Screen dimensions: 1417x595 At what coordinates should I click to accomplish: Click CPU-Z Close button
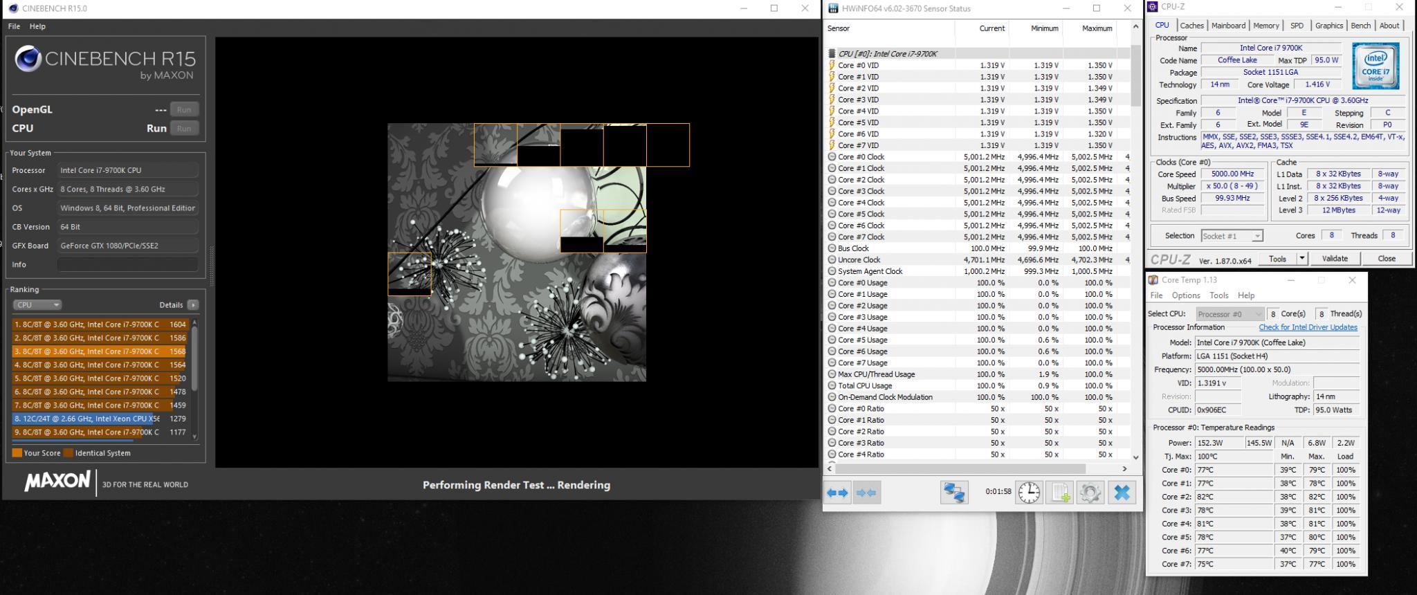[x=1386, y=259]
